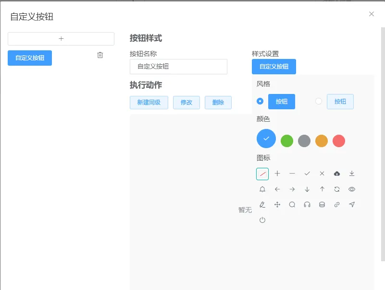Click the light outlined 按钮 style preview
This screenshot has height=290, width=385.
point(340,102)
